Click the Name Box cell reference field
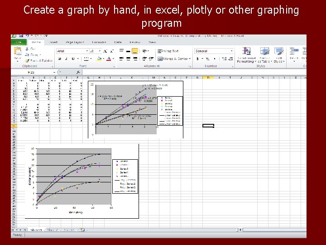Image resolution: width=326 pixels, height=245 pixels. 31,72
